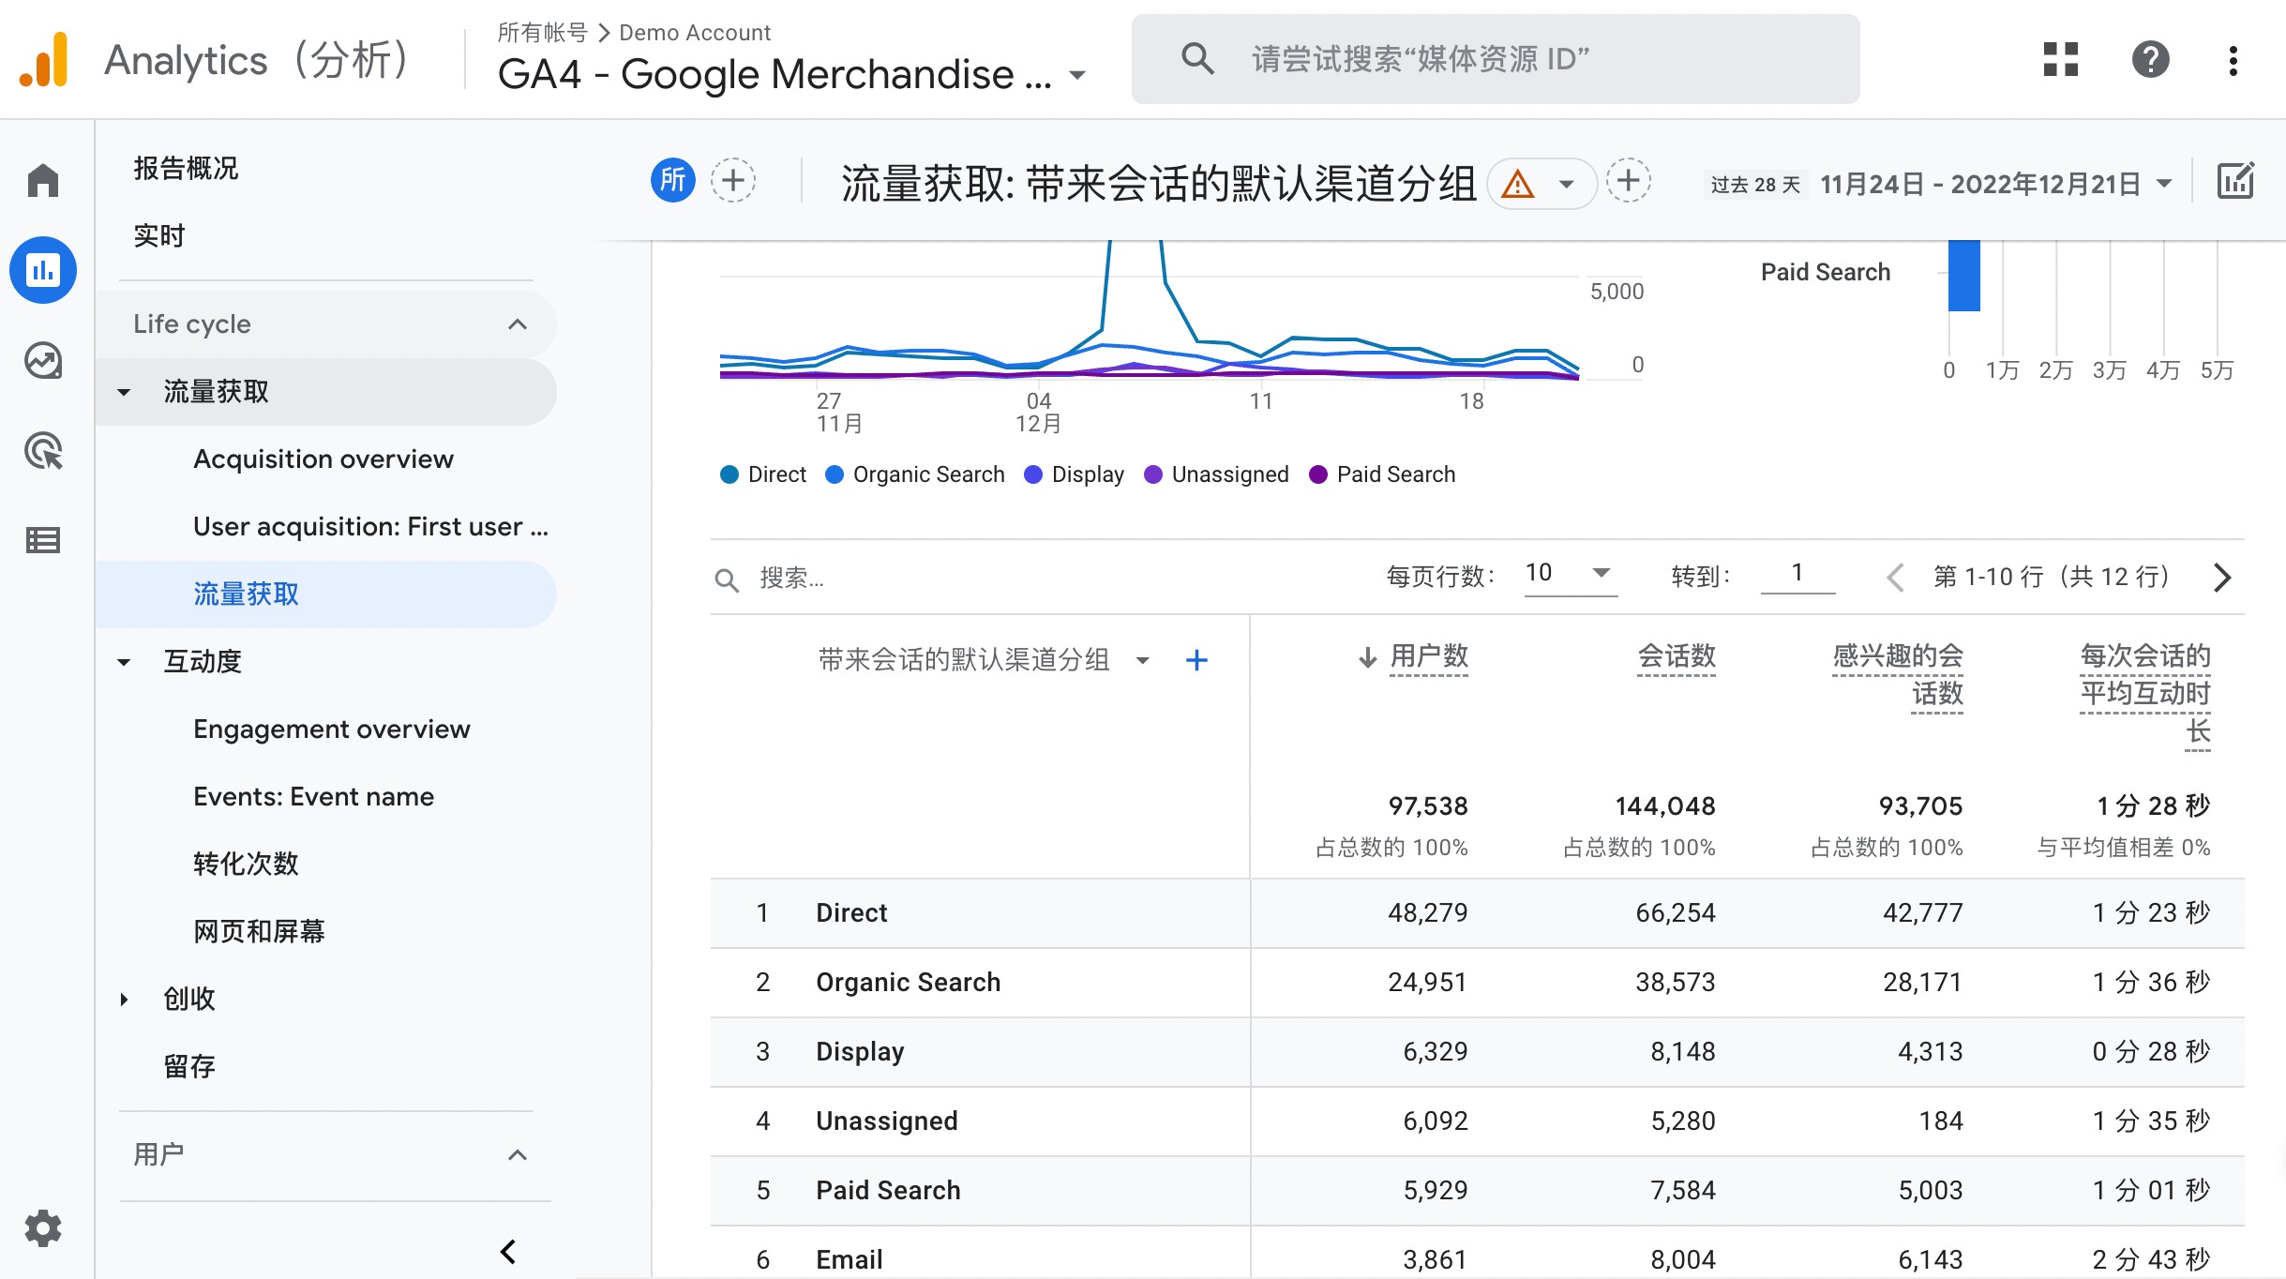The image size is (2286, 1279).
Task: Click the warning triangle next to report title
Action: point(1517,185)
